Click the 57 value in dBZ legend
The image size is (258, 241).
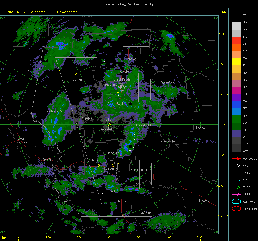245,51
